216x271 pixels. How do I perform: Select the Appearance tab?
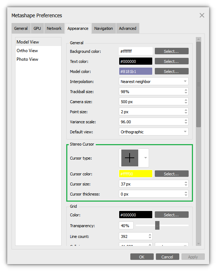coord(78,28)
